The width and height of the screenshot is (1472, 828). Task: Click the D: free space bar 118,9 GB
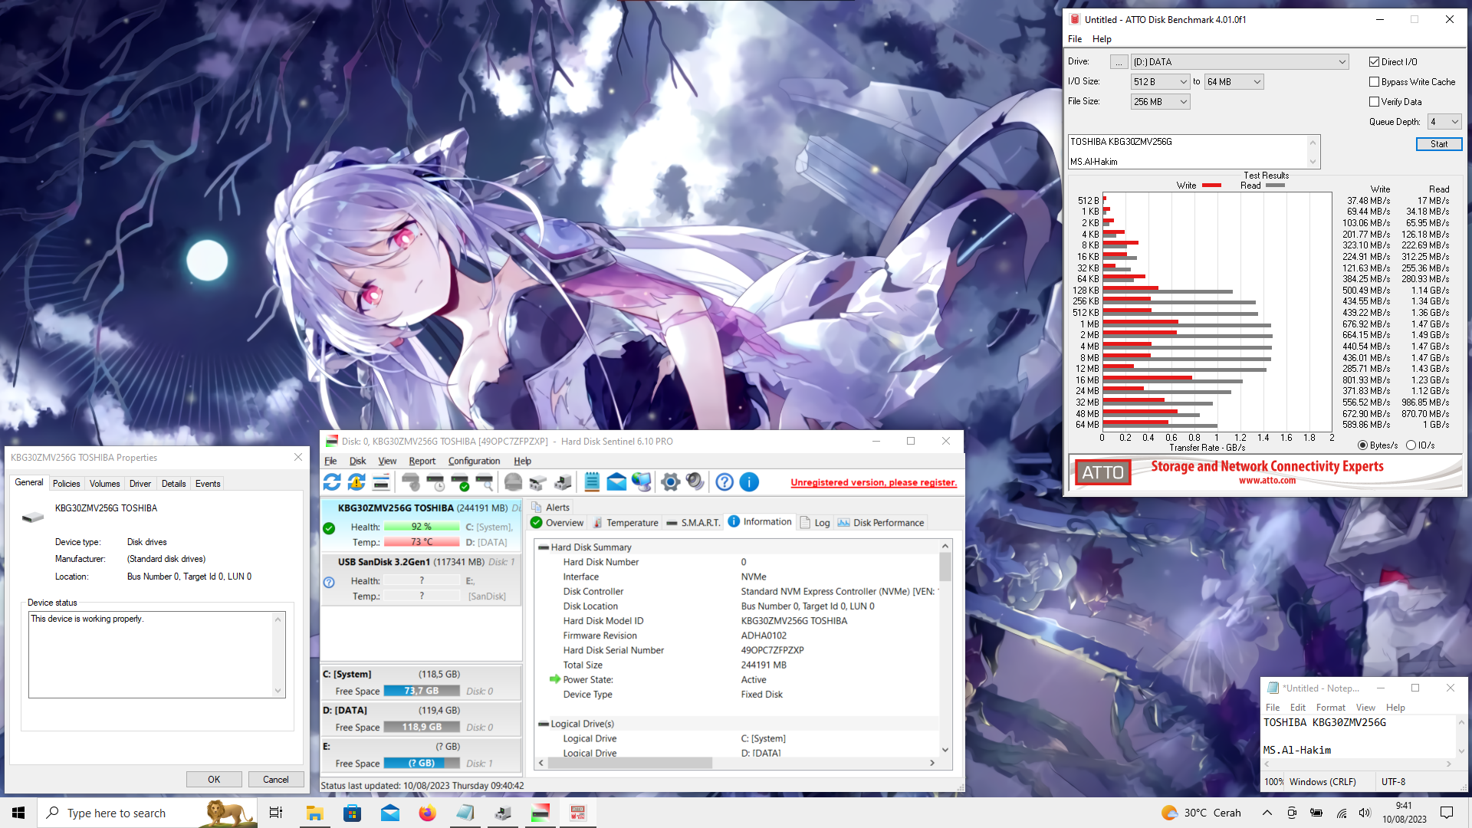tap(422, 727)
